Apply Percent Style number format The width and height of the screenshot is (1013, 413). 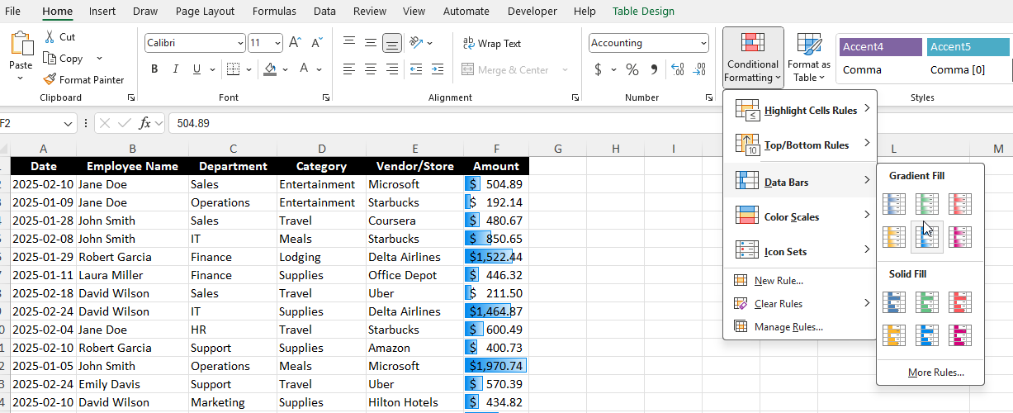click(632, 69)
